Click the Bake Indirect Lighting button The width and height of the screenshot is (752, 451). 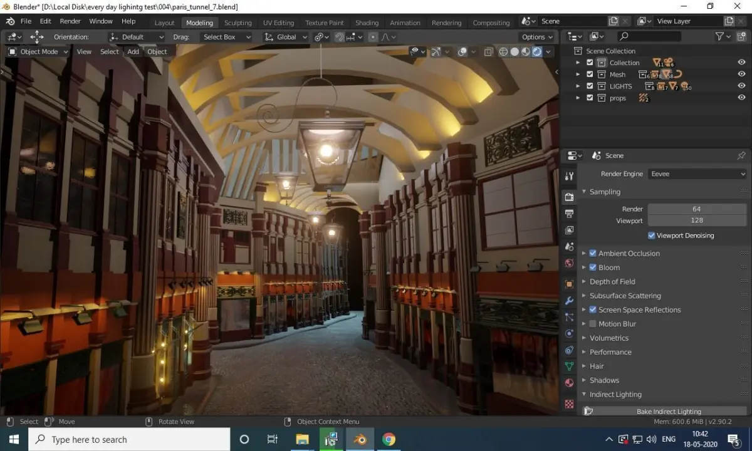[668, 412]
